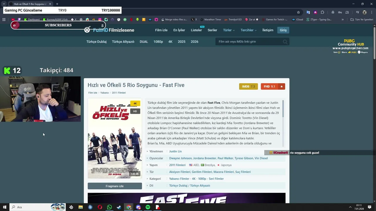The height and width of the screenshot is (211, 376).
Task: Open WhatsApp from the taskbar
Action: (109, 207)
